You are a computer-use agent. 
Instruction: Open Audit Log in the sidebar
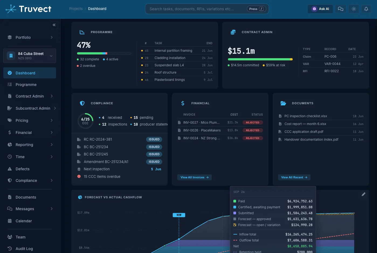click(x=30, y=249)
